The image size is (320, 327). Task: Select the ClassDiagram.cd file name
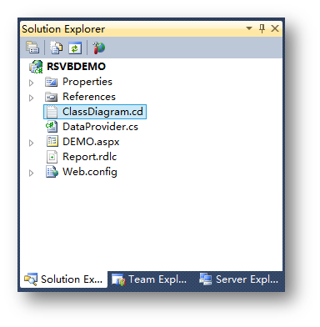pyautogui.click(x=102, y=112)
